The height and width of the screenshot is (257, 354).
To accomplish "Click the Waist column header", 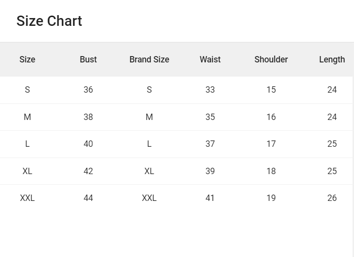I will pos(210,59).
